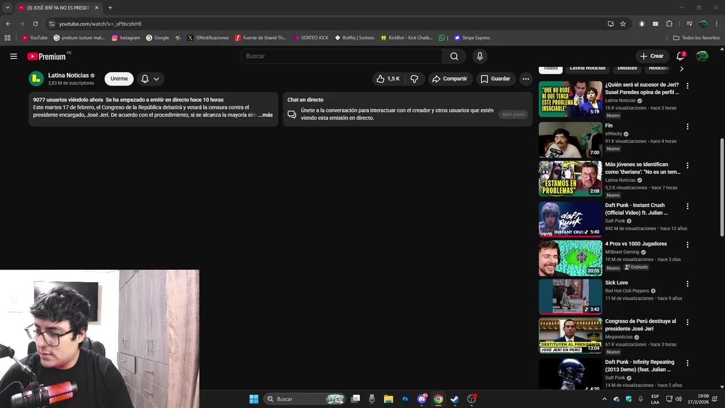Screen dimensions: 725x408
Task: Open options for Congreso de Perú destituye video
Action: pos(688,322)
